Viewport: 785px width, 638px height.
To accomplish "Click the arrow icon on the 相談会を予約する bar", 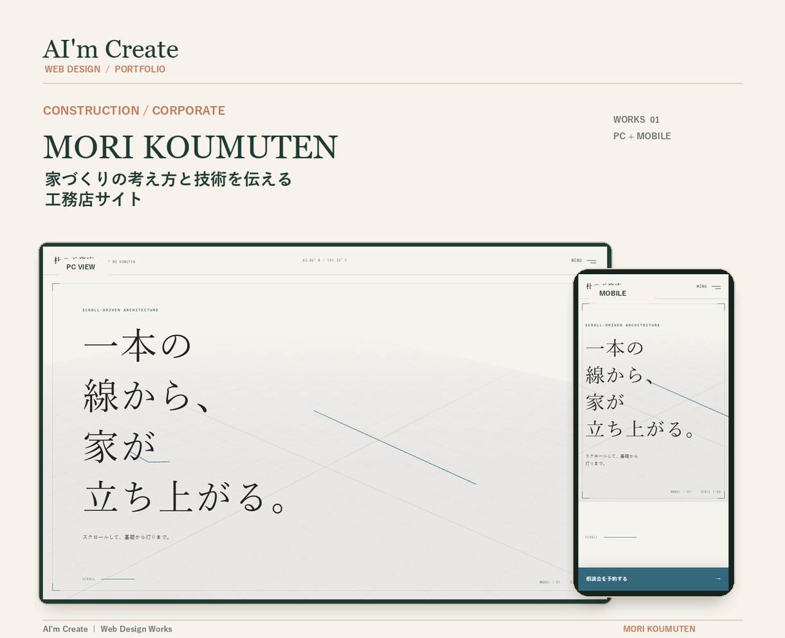I will pos(718,579).
